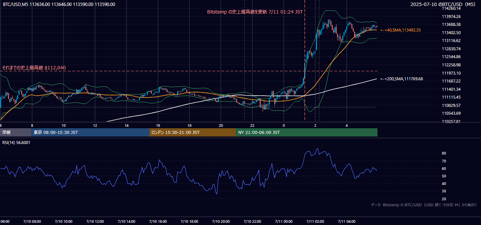Screen dimensions: 481x225
Task: Click the NY 21:00-06:00 JST session bar
Action: click(x=307, y=132)
